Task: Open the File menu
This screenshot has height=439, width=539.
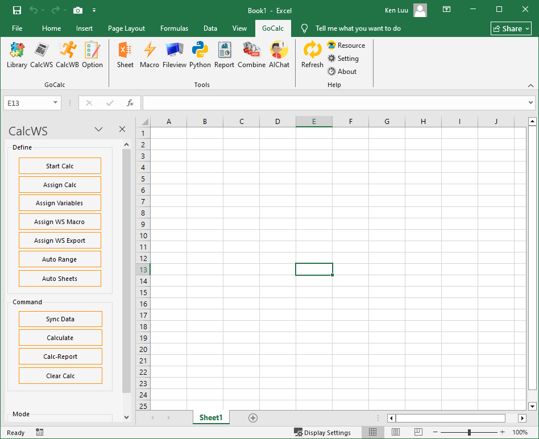Action: click(17, 28)
